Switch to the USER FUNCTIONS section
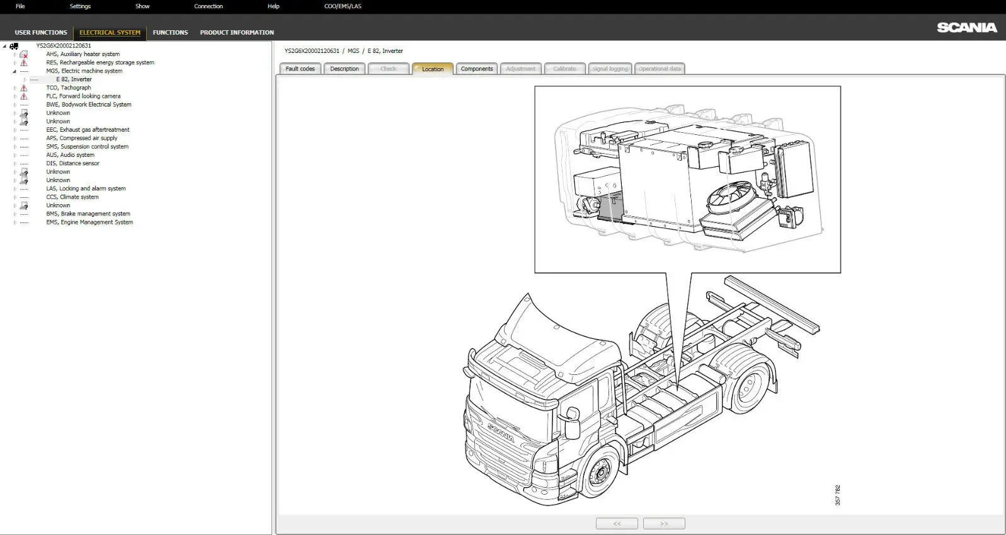 pos(41,32)
